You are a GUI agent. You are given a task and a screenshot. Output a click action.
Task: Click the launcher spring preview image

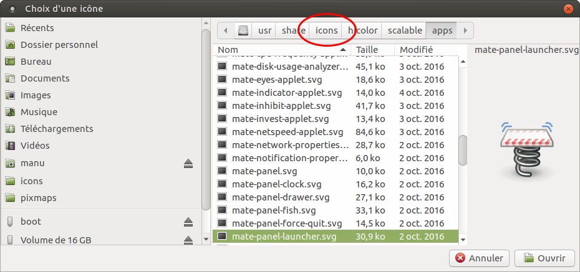tap(518, 151)
